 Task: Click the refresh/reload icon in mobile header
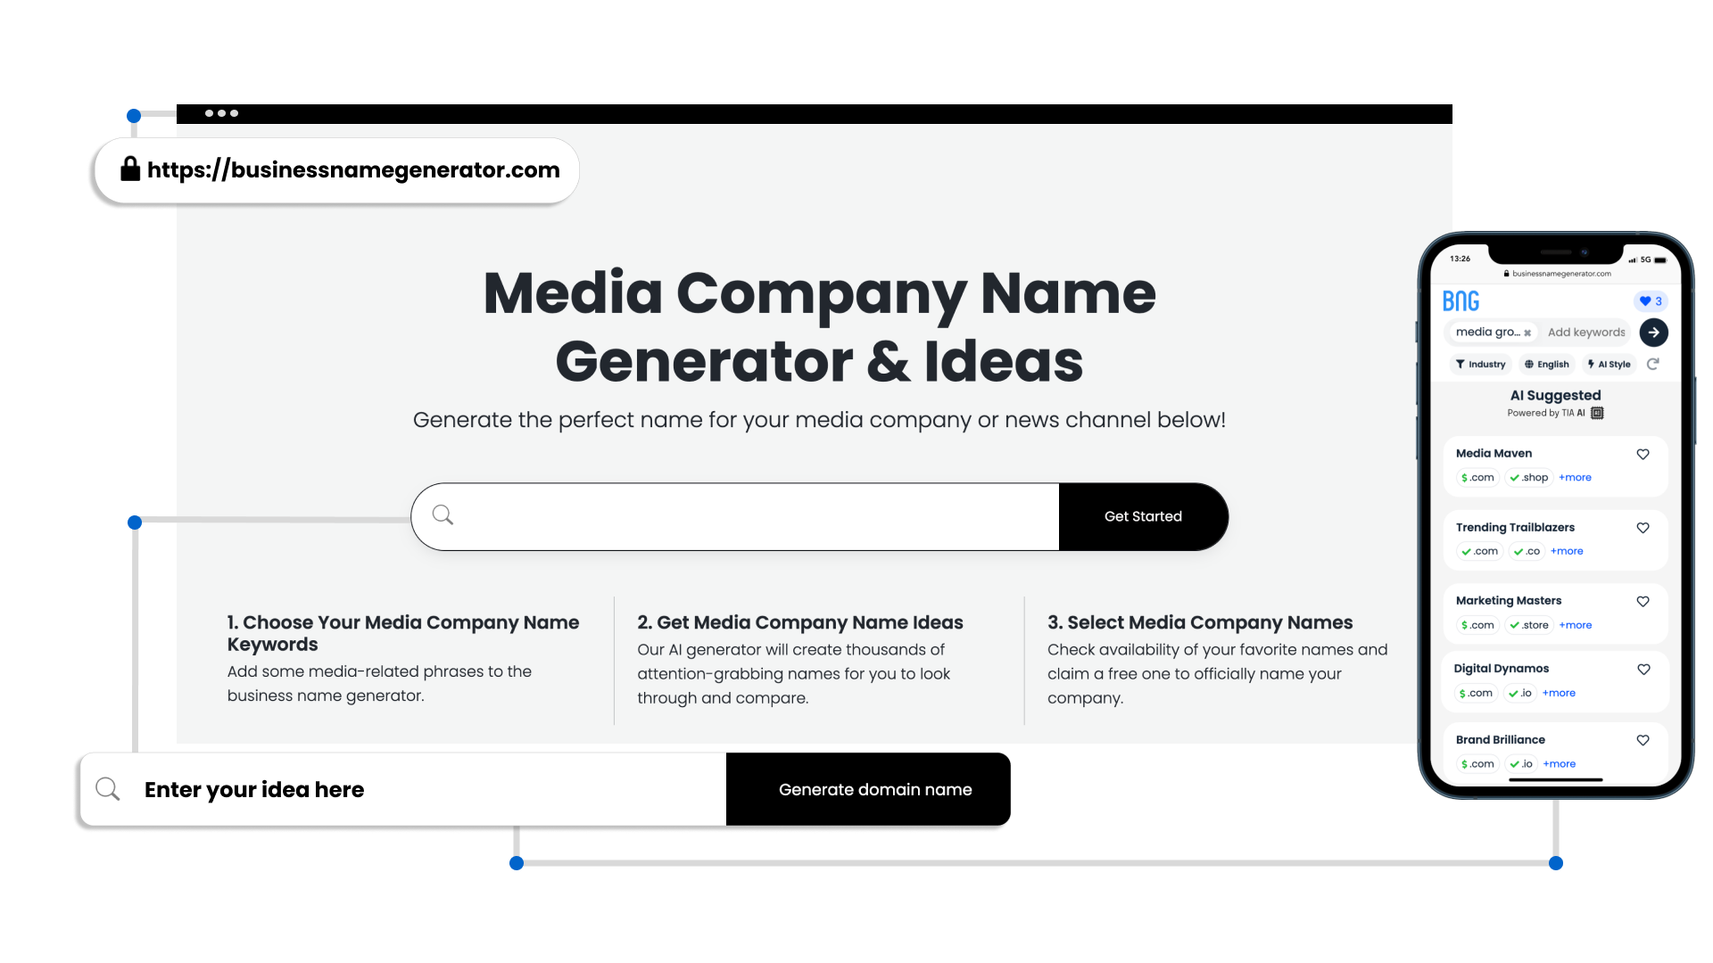tap(1653, 363)
